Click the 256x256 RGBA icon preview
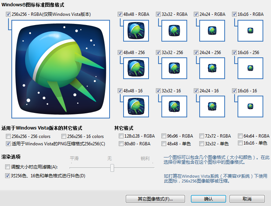Image resolution: width=271 pixels, height=206 pixels. pyautogui.click(x=61, y=69)
